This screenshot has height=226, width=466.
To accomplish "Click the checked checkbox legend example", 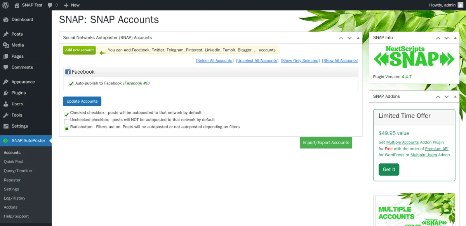I will [67, 114].
